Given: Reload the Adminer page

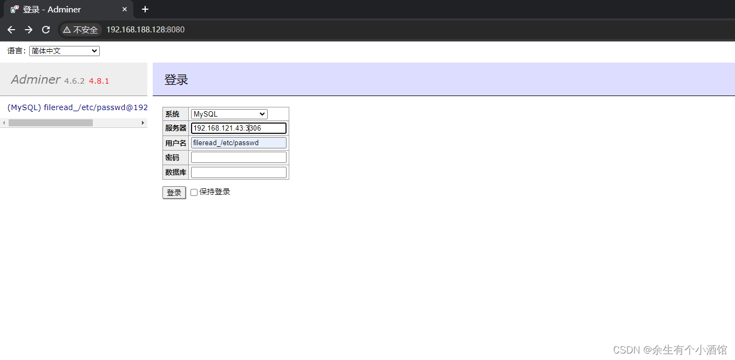Looking at the screenshot, I should 46,30.
